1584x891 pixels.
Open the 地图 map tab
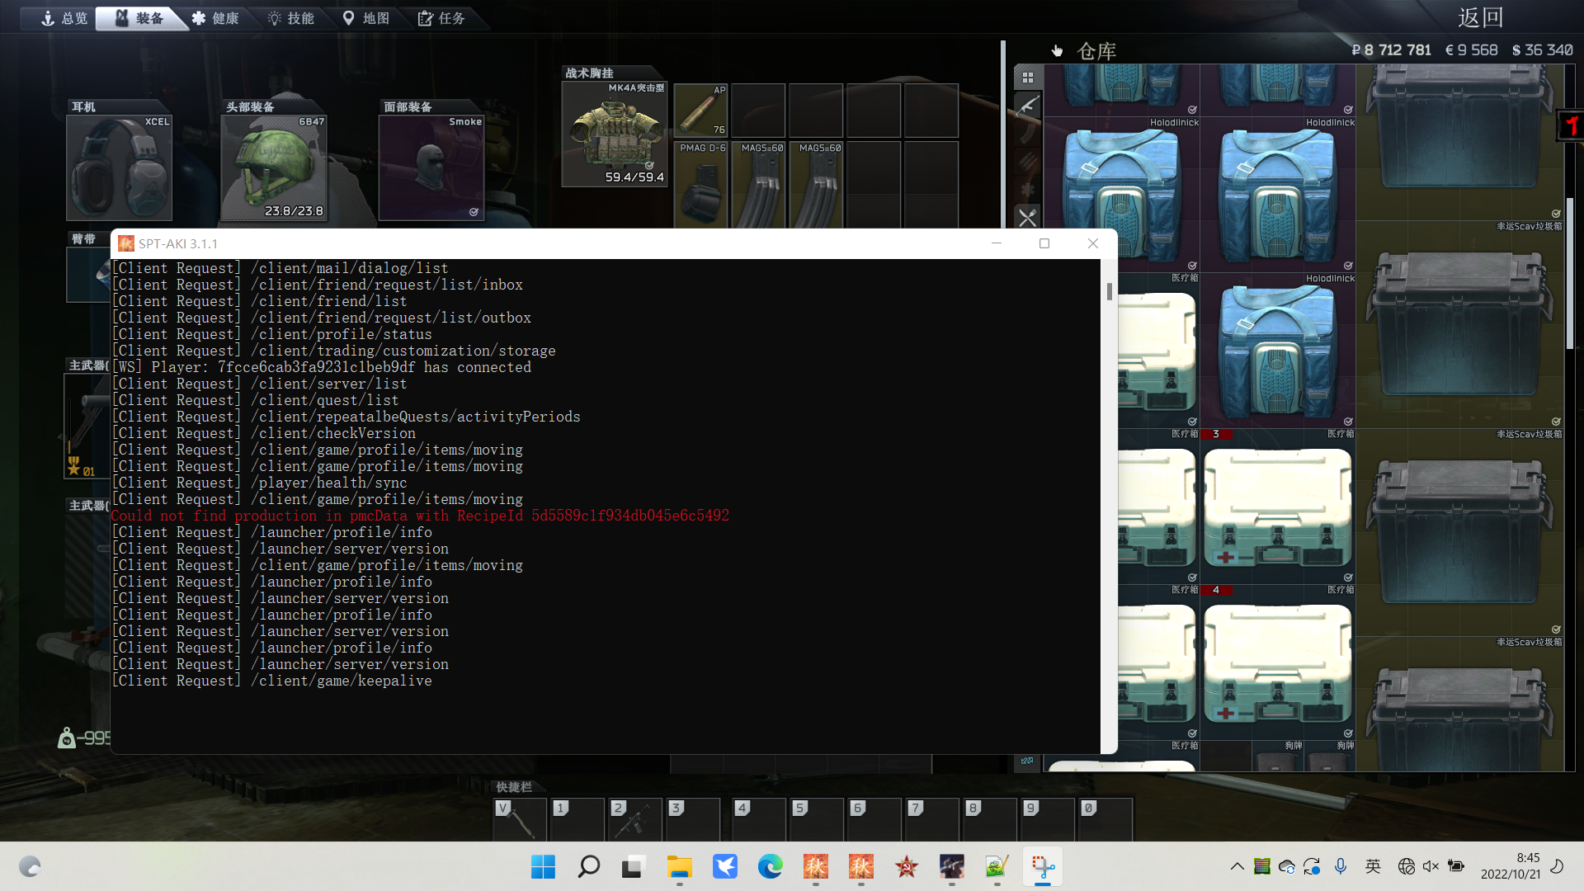(365, 18)
